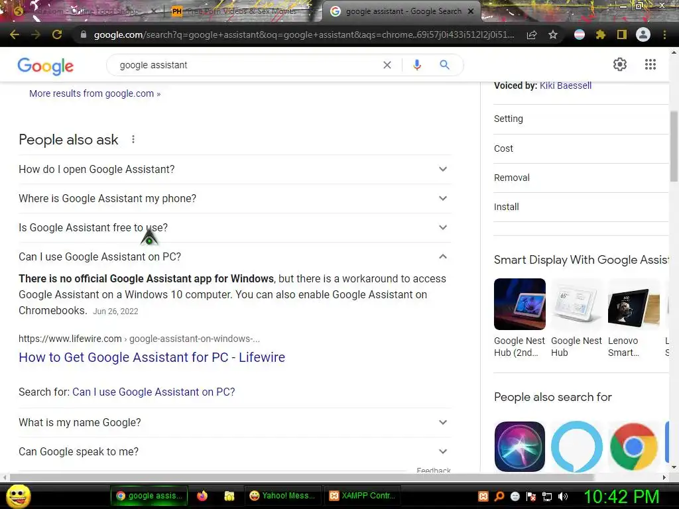Click horizontal scrollbar right arrow
The height and width of the screenshot is (509, 679).
coord(664,477)
